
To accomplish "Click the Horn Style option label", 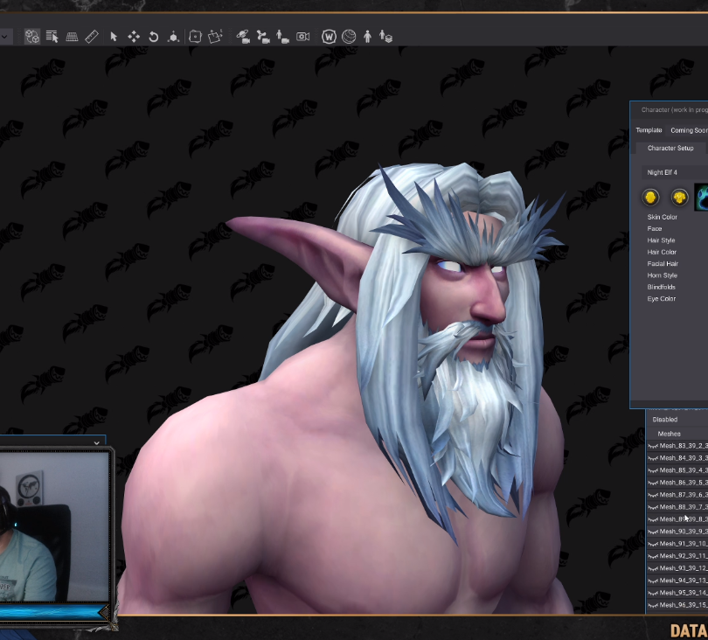I will point(662,275).
